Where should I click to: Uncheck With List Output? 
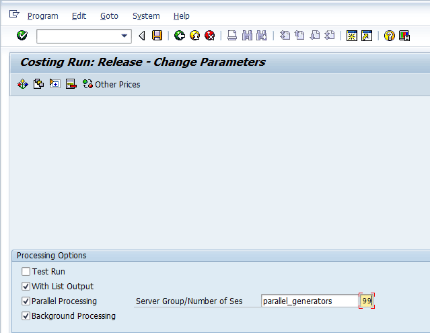pos(26,287)
